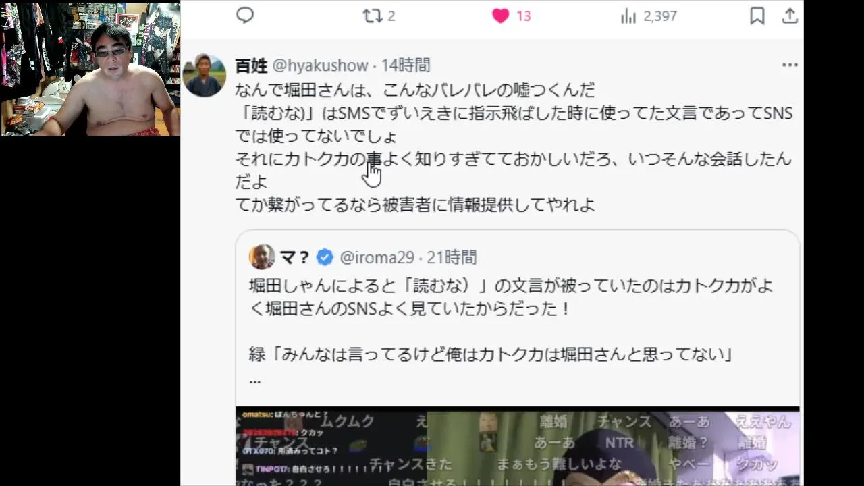Image resolution: width=864 pixels, height=486 pixels.
Task: Click the quoted tweet's マ? avatar
Action: coord(262,257)
